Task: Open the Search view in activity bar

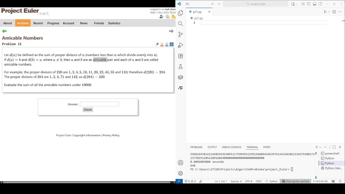Action: tap(181, 24)
